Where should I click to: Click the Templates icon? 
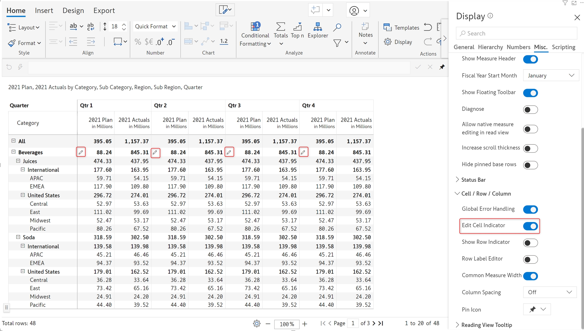387,27
